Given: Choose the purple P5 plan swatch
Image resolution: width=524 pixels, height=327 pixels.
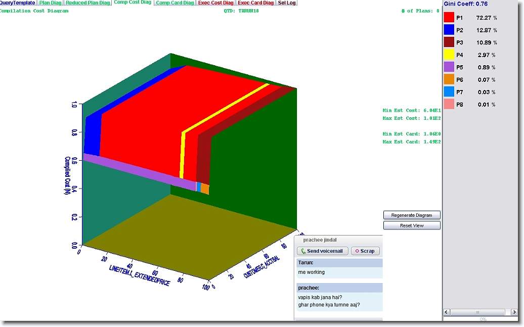Looking at the screenshot, I should point(449,67).
